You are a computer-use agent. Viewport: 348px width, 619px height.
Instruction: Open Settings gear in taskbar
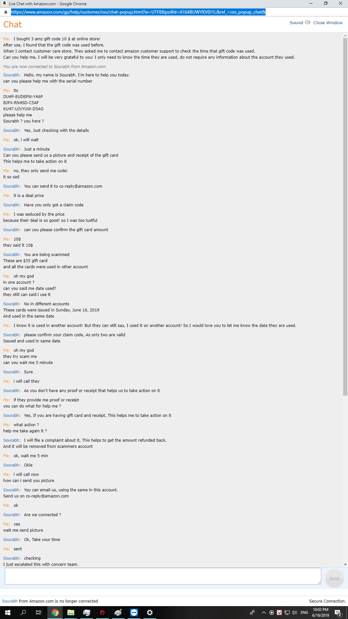coord(150,613)
